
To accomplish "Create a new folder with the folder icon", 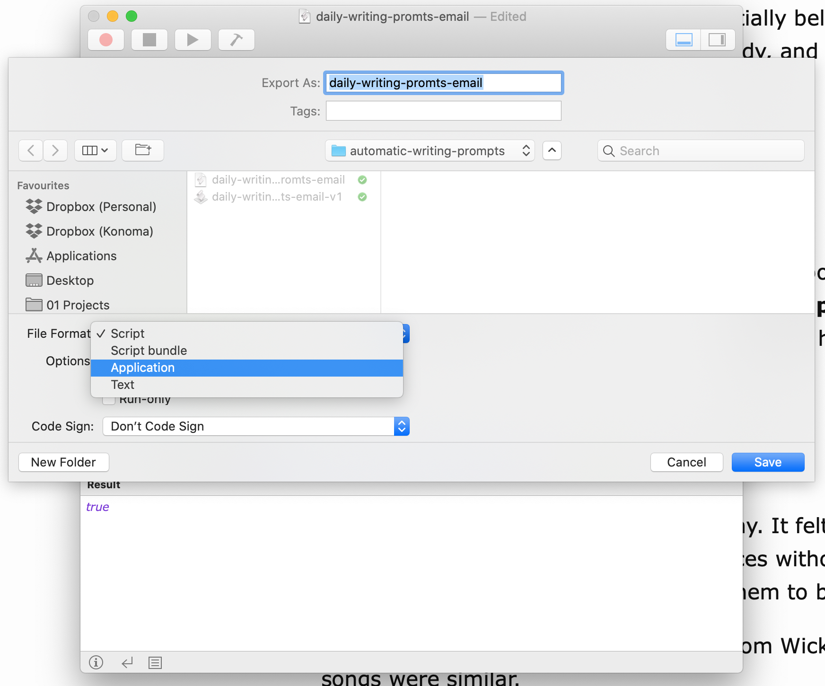I will [143, 150].
